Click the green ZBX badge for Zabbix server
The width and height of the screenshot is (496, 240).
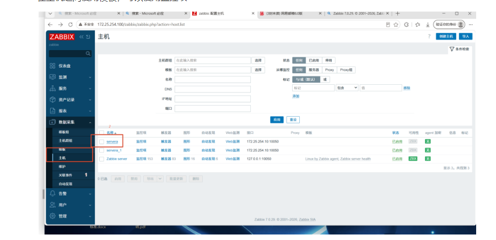412,159
